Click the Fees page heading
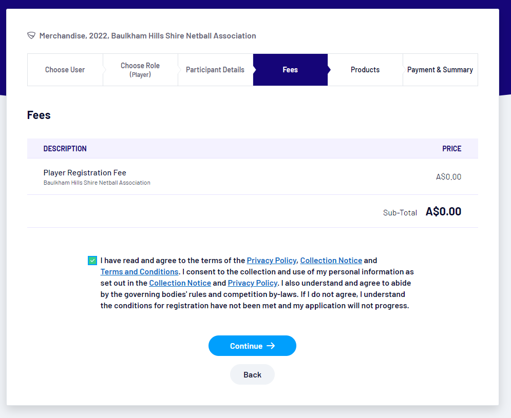The image size is (511, 418). tap(39, 115)
